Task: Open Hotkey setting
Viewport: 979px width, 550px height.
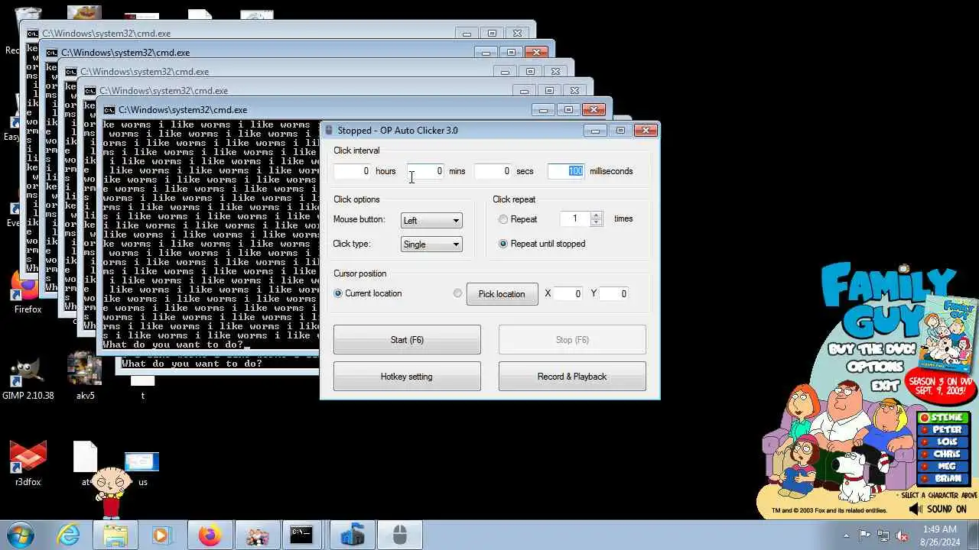Action: (407, 377)
